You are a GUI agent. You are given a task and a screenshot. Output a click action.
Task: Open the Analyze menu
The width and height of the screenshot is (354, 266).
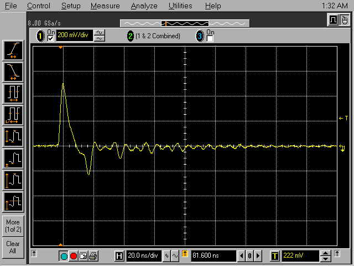click(x=144, y=6)
